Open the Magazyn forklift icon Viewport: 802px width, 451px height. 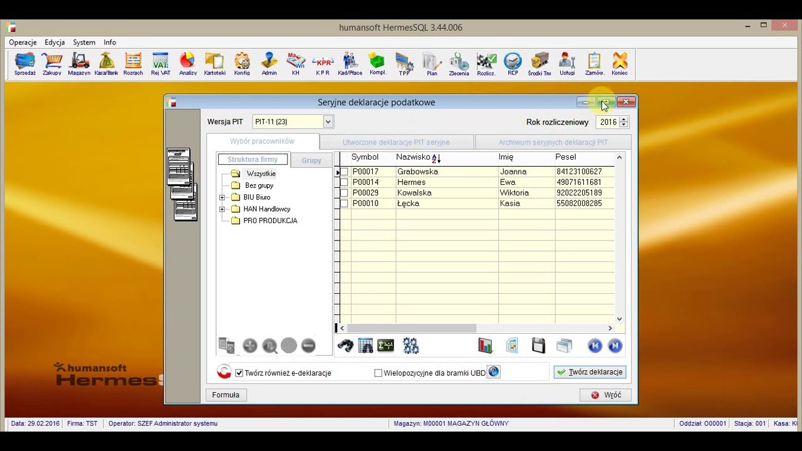(79, 65)
